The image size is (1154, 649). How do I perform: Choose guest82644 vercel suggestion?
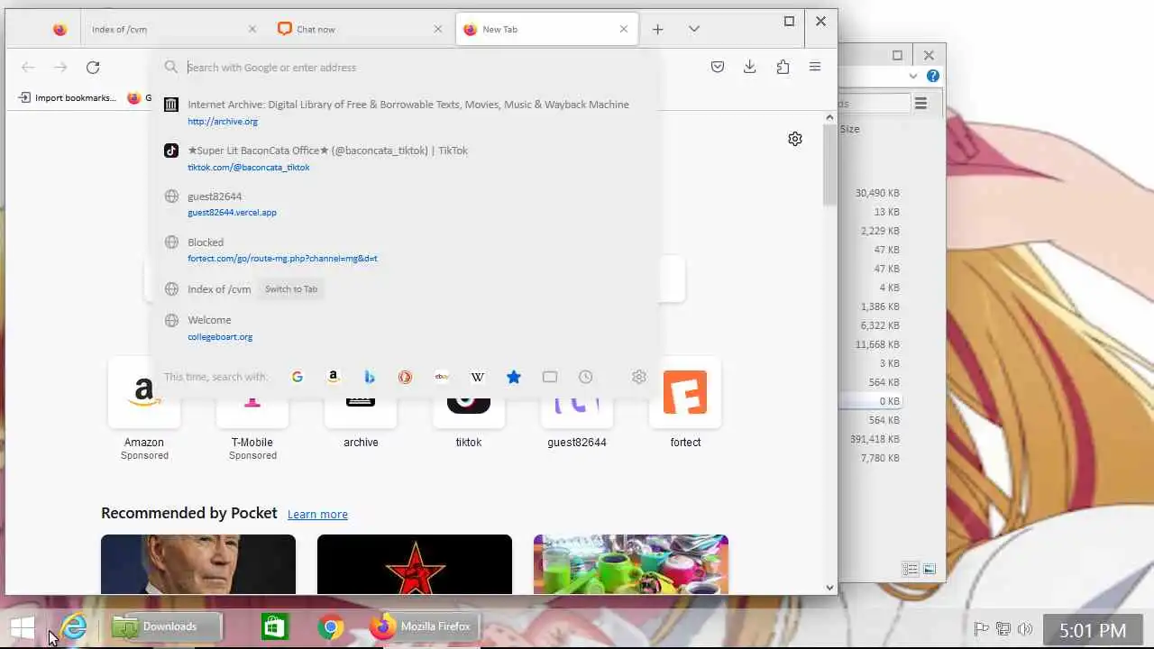[406, 204]
